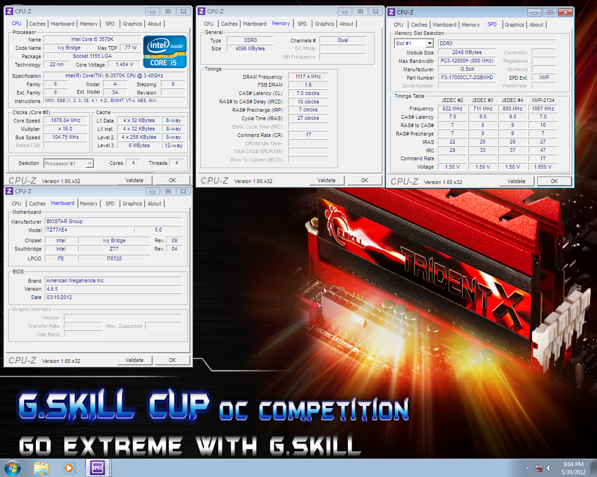Select About tab in Mainboard window
Screen dimensions: 597x477
154,204
